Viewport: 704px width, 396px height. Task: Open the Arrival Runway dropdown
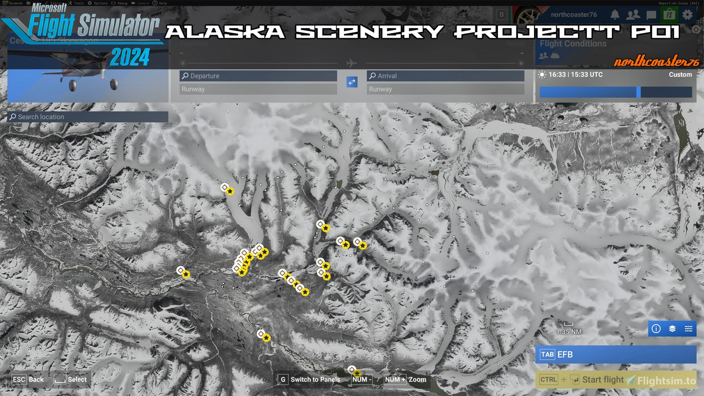[446, 89]
